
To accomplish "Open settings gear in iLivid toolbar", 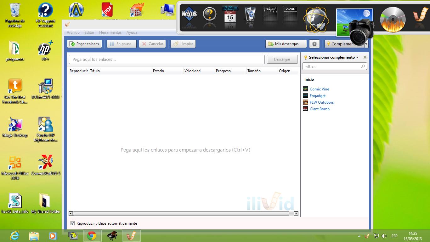I will [x=314, y=44].
